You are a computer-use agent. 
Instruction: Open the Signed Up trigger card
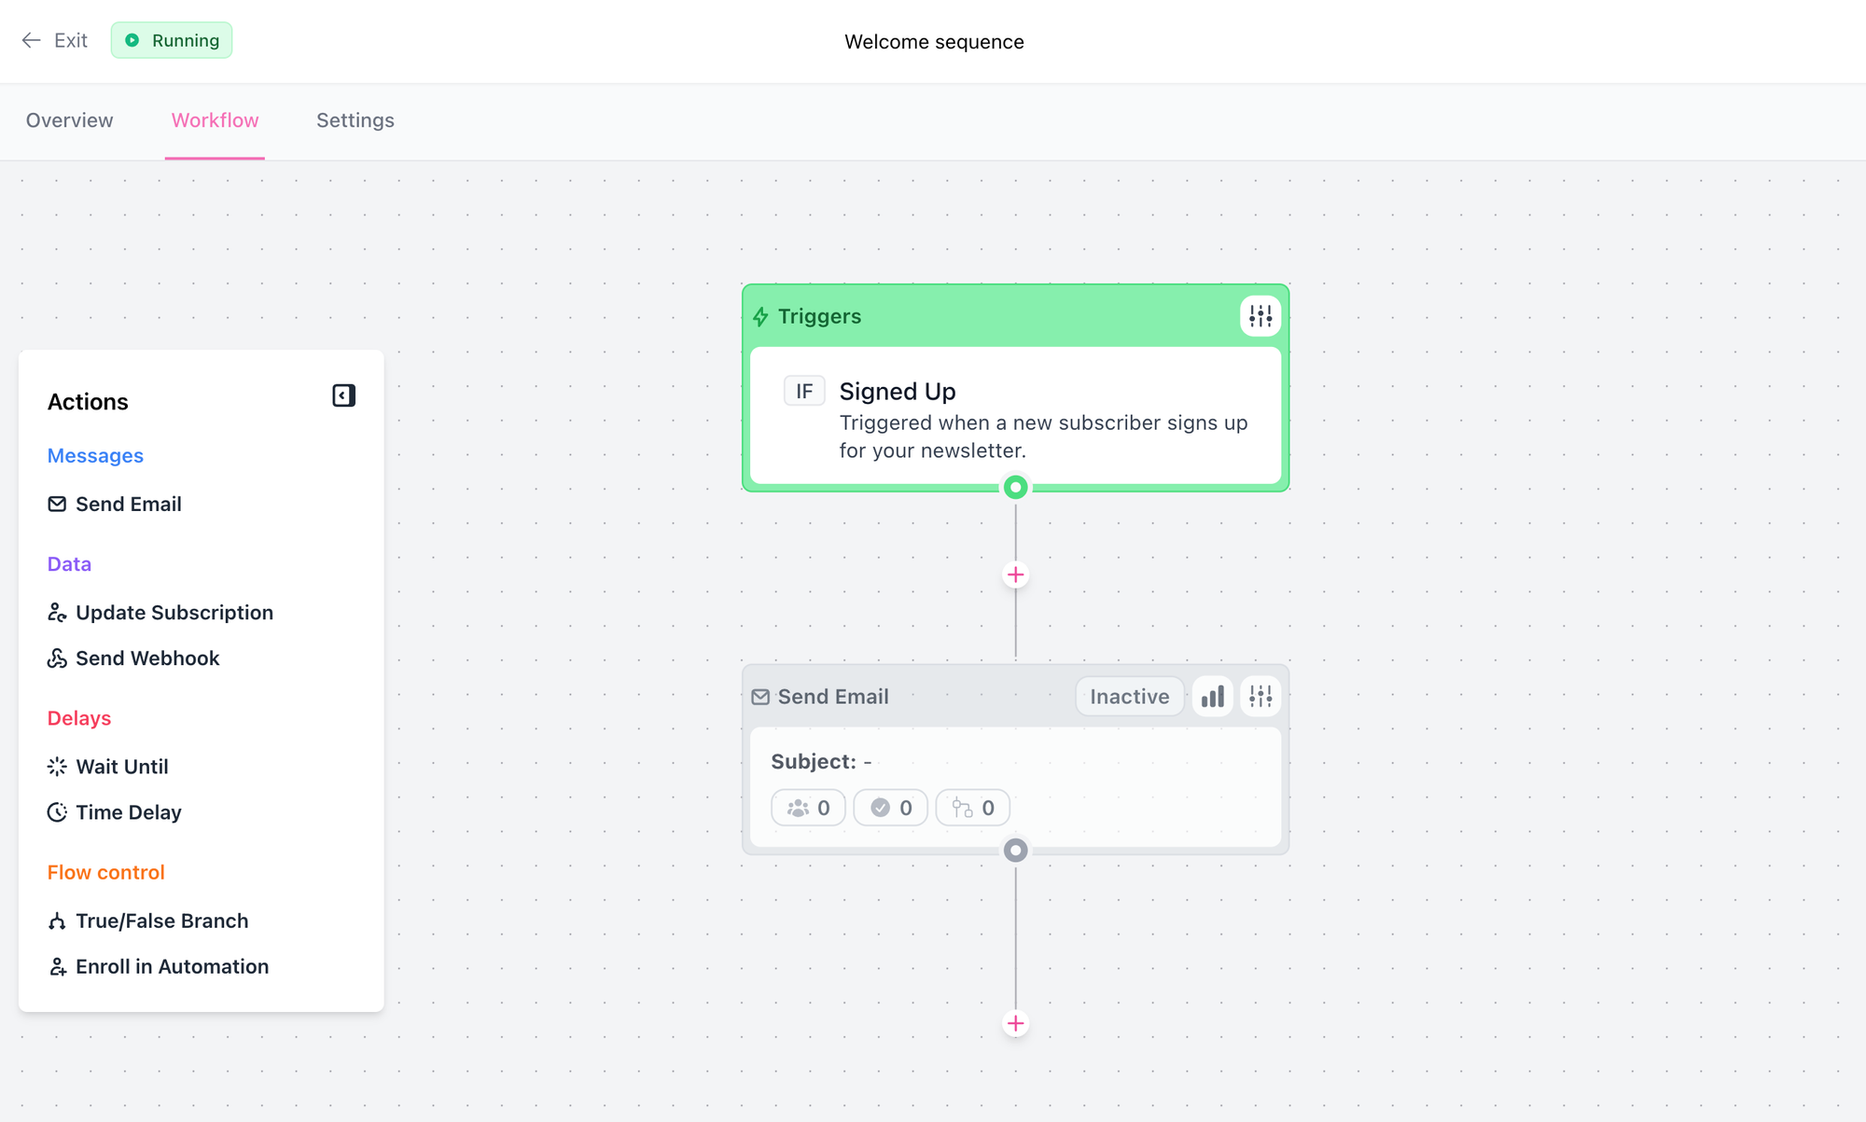(1015, 418)
